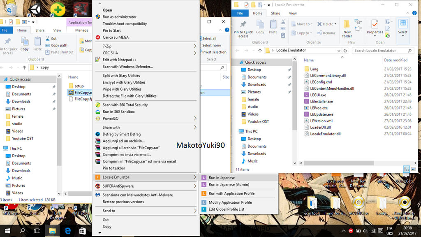Switch Locale Emulator window to large icons view

[x=413, y=169]
